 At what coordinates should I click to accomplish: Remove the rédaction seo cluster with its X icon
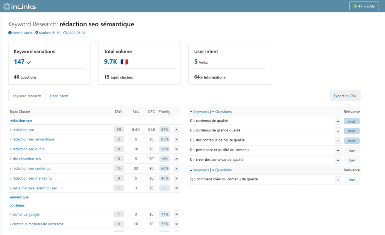point(176,130)
